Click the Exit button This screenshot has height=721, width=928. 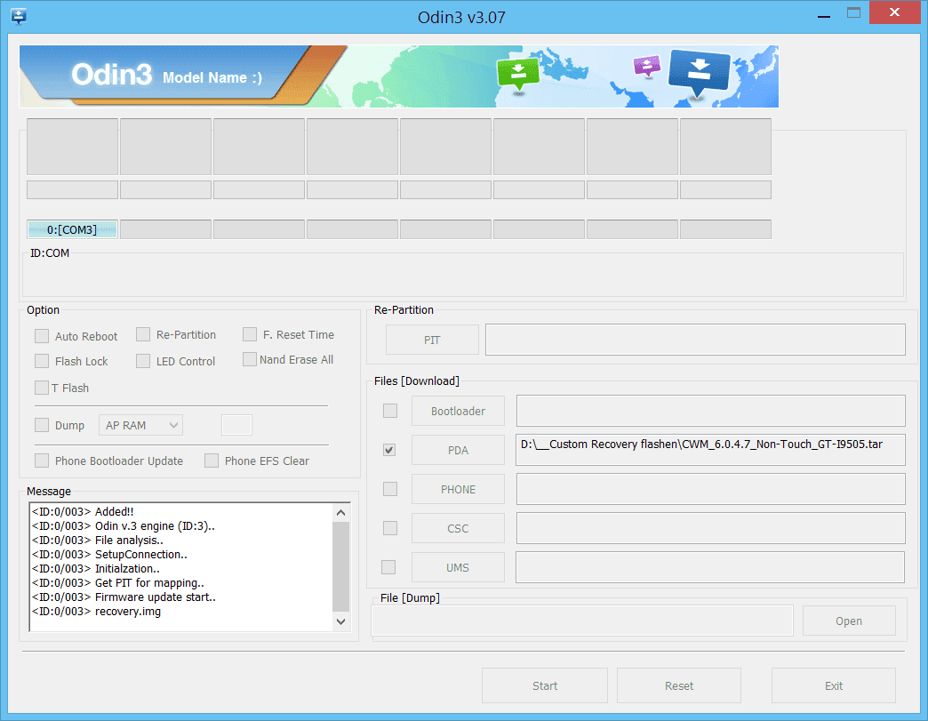(833, 685)
